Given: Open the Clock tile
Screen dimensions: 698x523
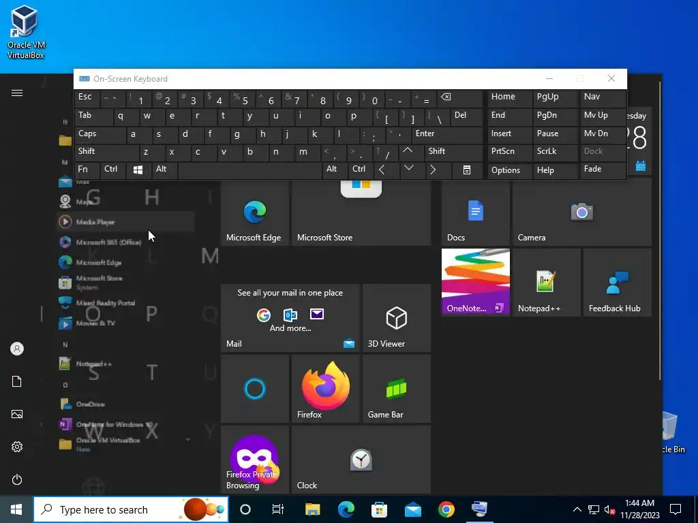Looking at the screenshot, I should (x=361, y=460).
